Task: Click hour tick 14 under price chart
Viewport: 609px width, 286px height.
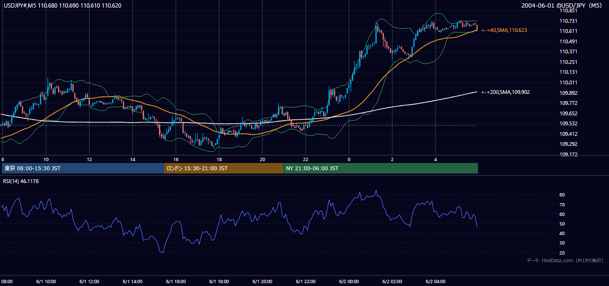Action: 132,159
